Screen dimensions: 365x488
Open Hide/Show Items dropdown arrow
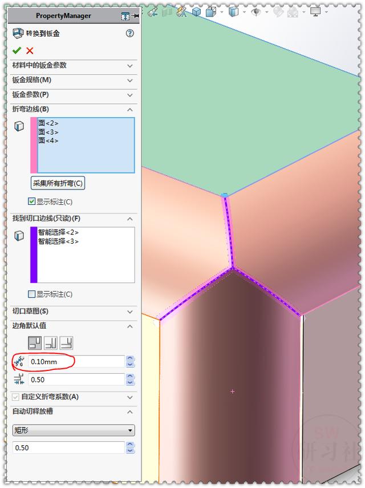[266, 13]
